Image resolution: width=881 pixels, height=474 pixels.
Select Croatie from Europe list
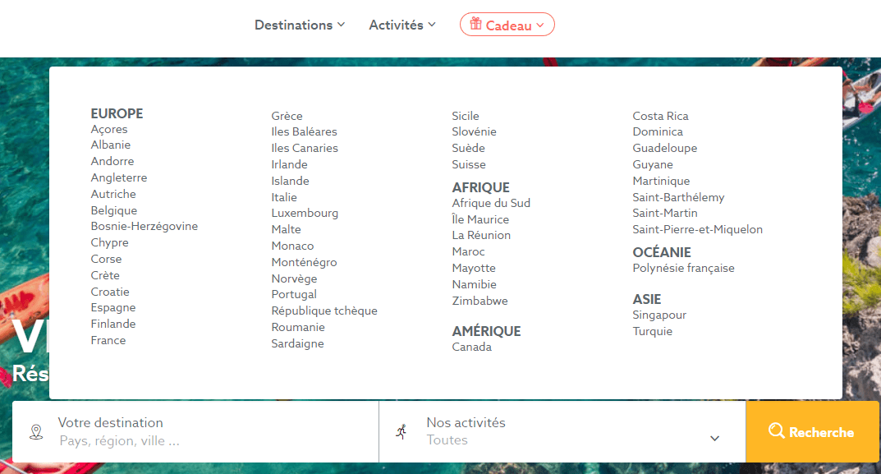(x=110, y=292)
